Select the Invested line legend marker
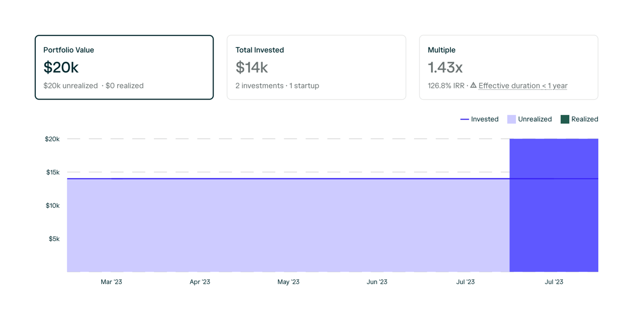This screenshot has height=320, width=633. [465, 119]
